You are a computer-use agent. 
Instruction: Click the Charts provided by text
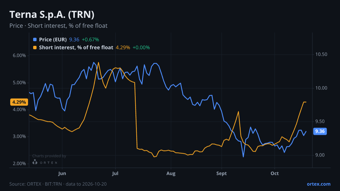(49, 156)
